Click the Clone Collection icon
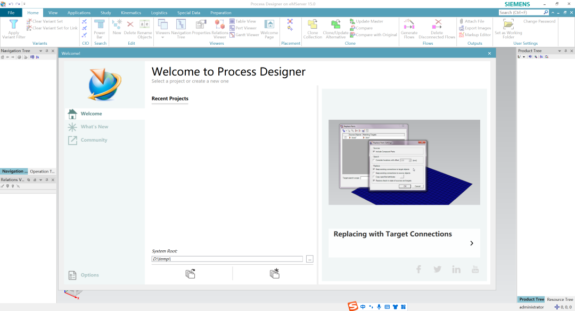575x311 pixels. click(x=313, y=24)
